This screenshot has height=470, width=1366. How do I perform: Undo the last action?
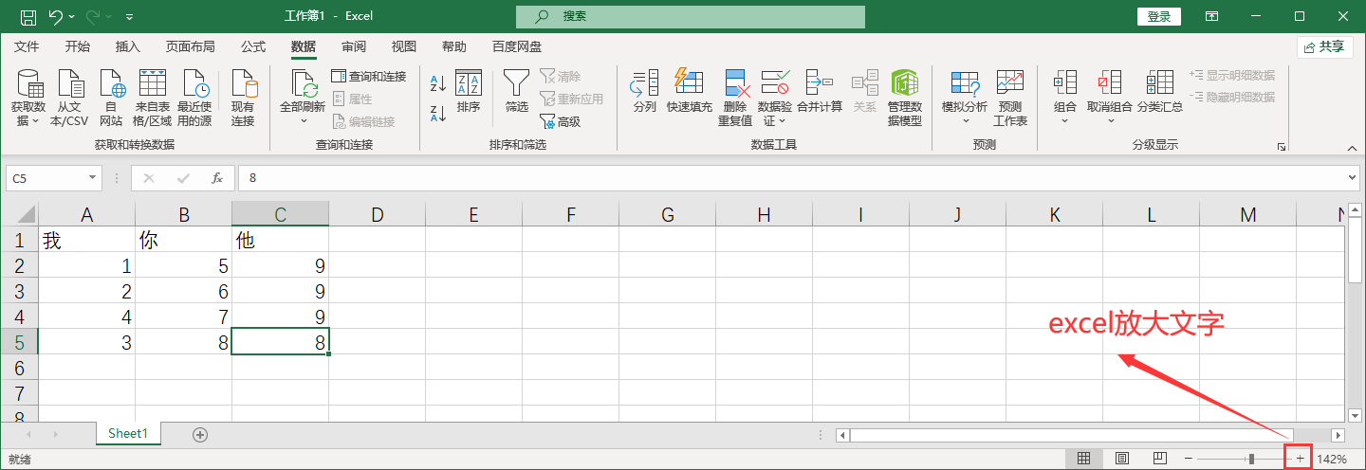pos(56,16)
